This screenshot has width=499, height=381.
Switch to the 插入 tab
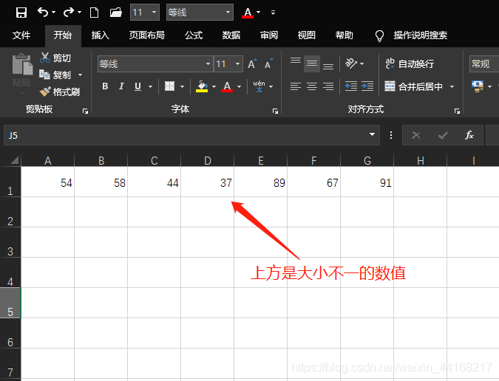click(101, 35)
